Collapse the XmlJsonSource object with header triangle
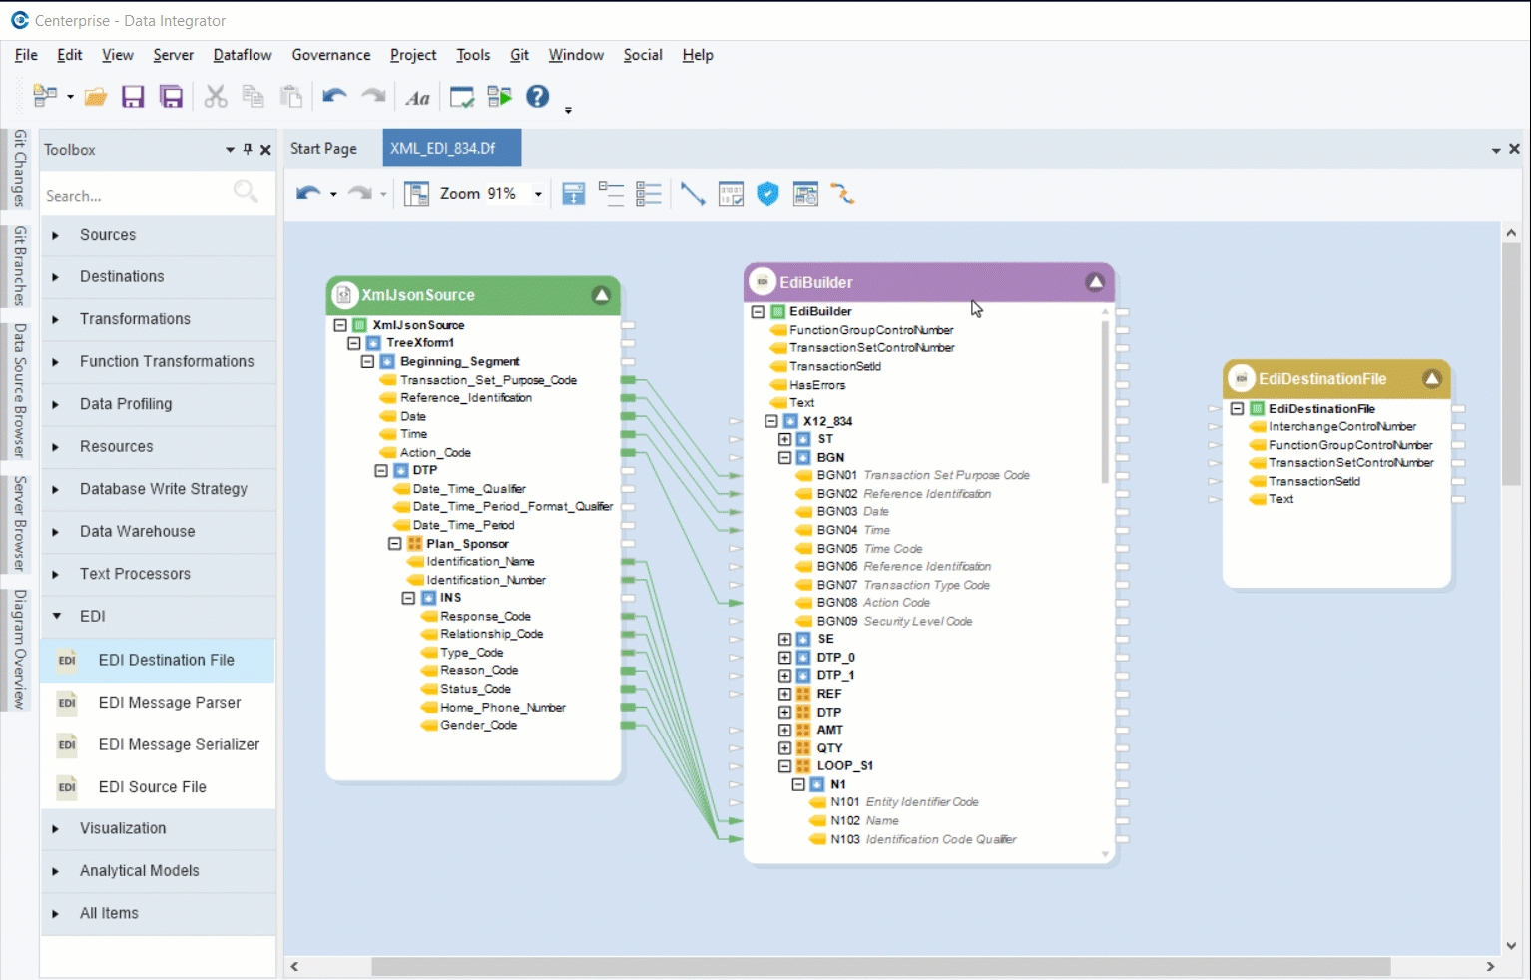 (x=601, y=295)
